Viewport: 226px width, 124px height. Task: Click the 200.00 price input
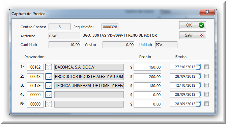[147, 77]
